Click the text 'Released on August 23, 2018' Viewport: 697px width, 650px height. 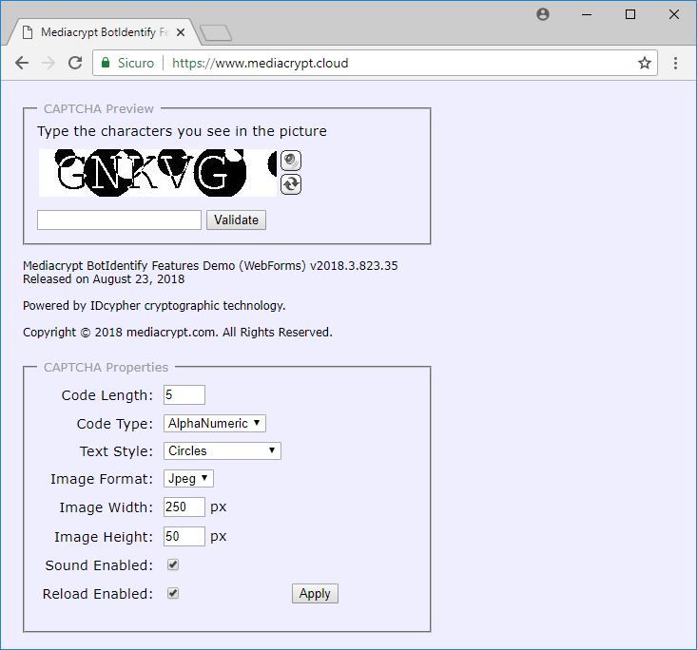point(104,279)
